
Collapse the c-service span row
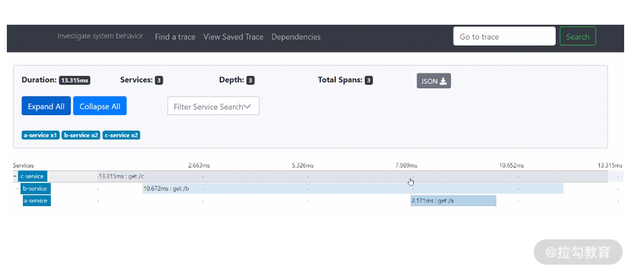click(x=15, y=176)
